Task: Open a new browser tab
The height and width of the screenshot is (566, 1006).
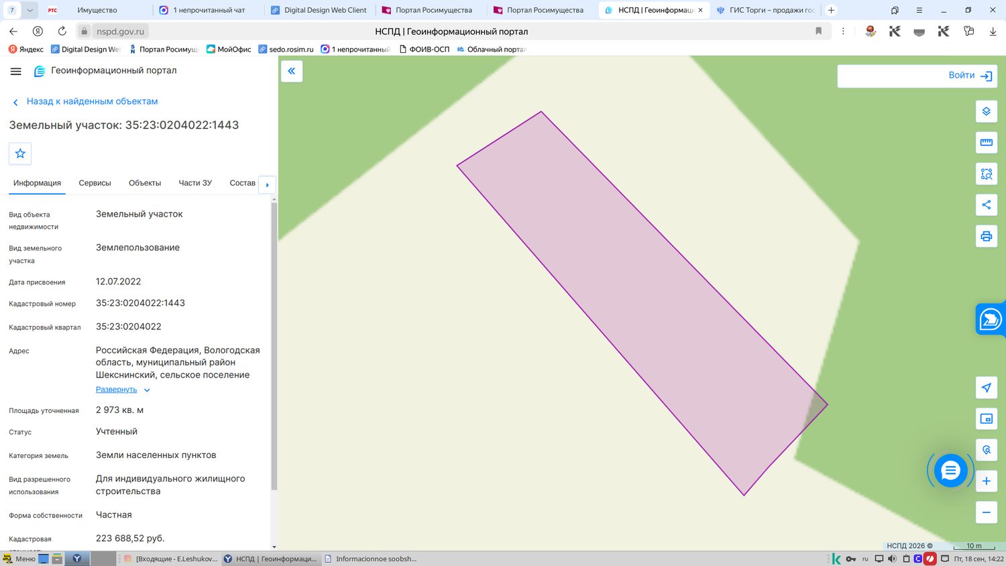Action: (831, 10)
